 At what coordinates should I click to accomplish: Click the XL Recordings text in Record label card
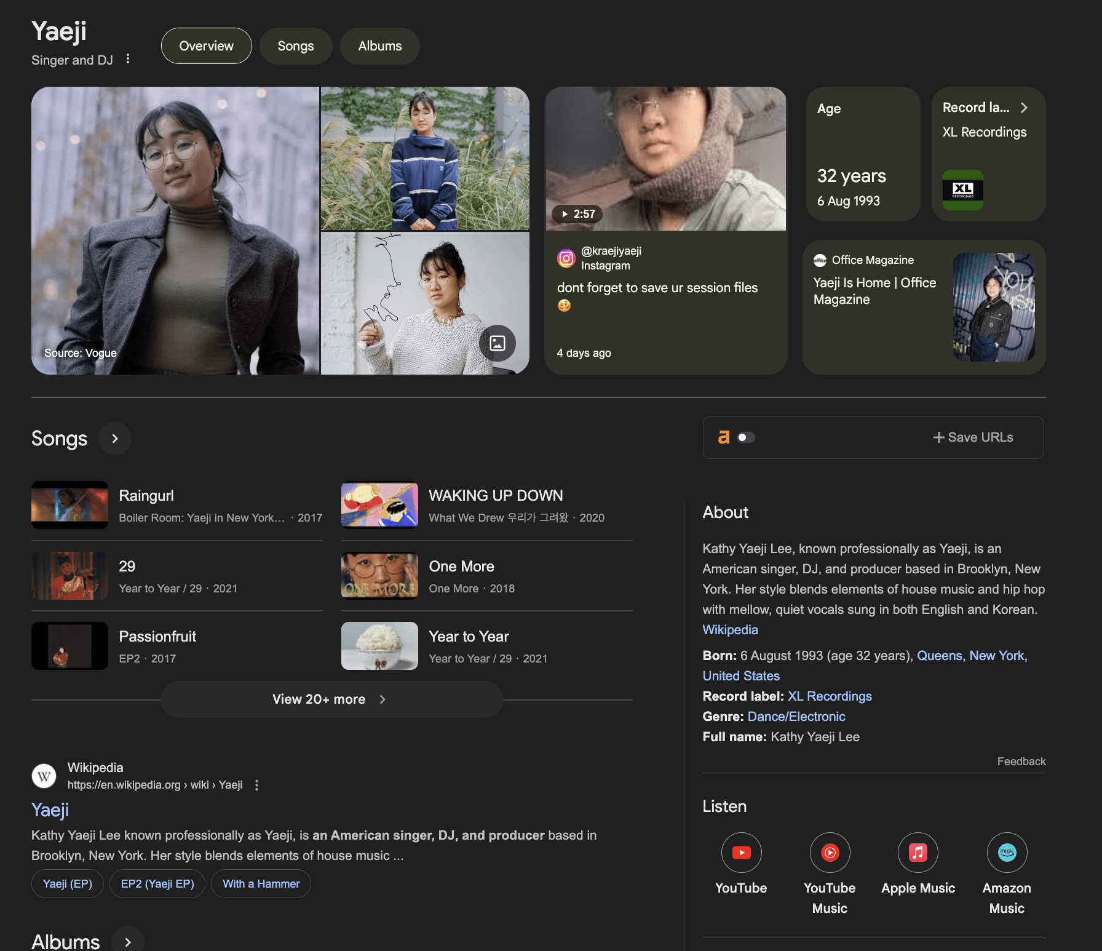[985, 132]
